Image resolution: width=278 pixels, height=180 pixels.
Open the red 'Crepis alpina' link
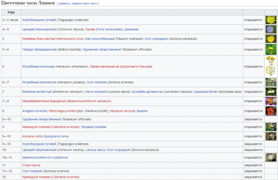tap(31, 165)
